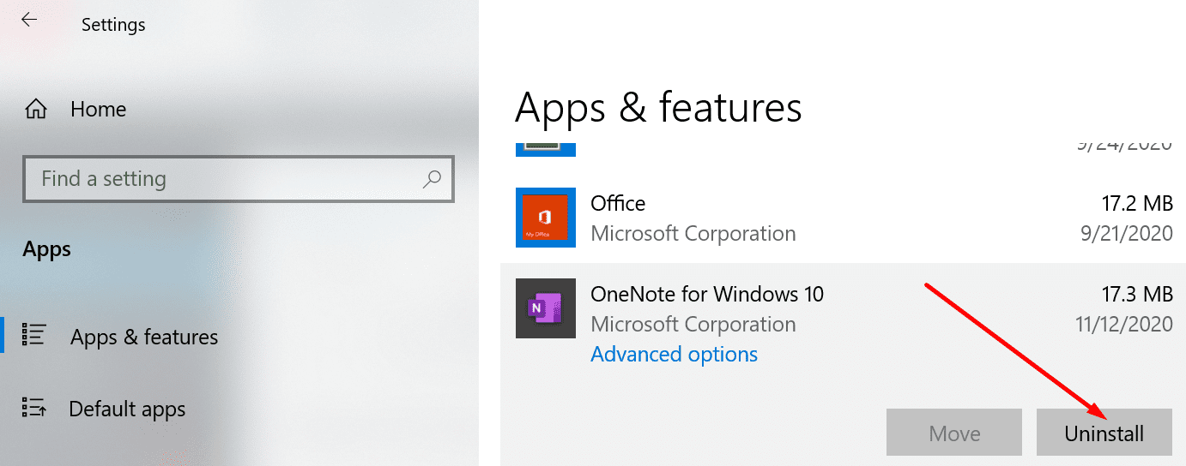Open Apps & features sidebar page
Screen dimensions: 1186x466
coord(144,337)
